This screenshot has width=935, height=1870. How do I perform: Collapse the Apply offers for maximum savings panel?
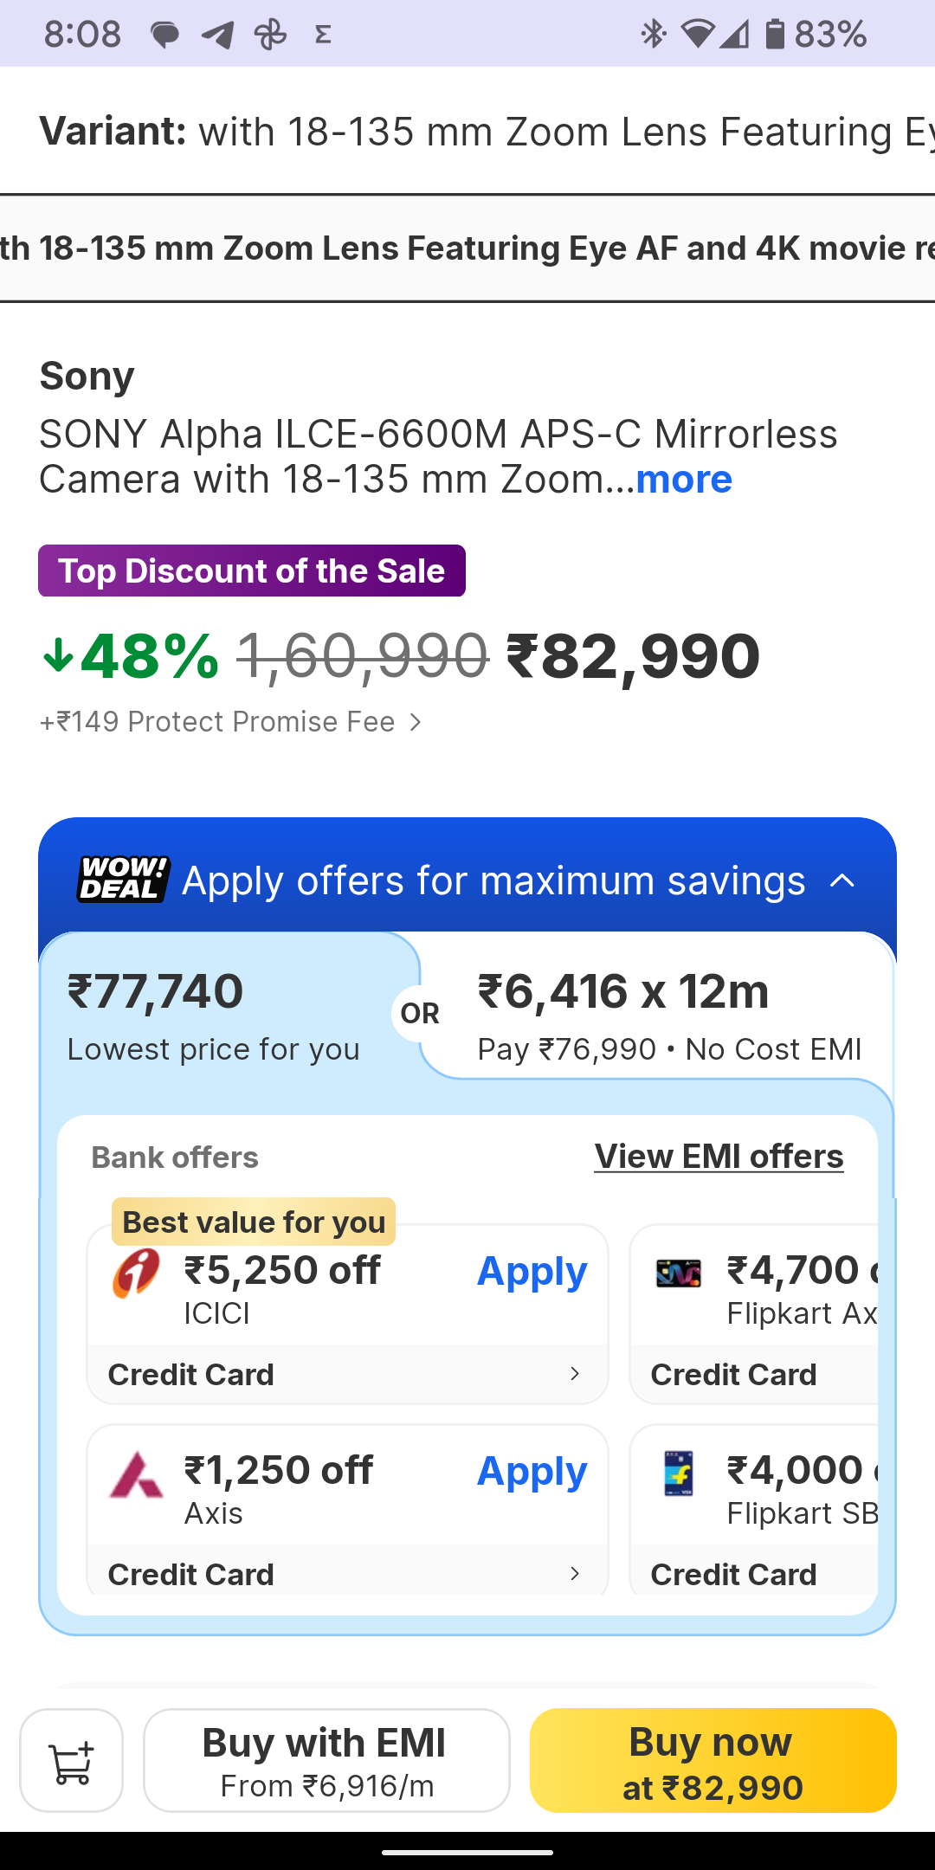click(842, 881)
